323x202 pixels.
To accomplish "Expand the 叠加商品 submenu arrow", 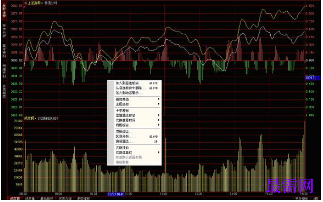I will tap(159, 99).
